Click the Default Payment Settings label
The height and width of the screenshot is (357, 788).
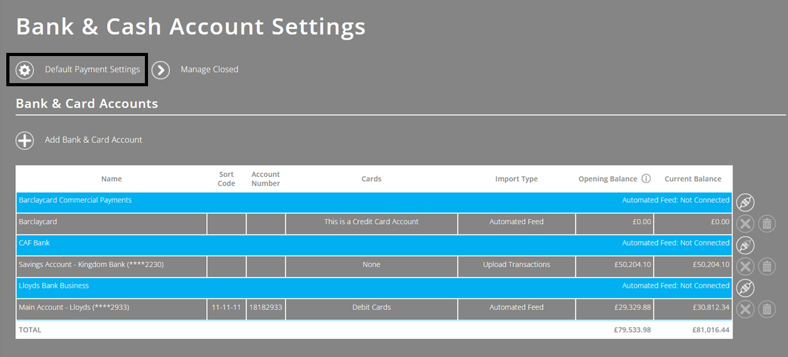(93, 69)
